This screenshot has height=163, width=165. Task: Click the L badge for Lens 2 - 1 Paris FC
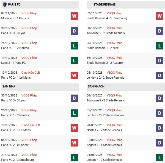(x=74, y=60)
